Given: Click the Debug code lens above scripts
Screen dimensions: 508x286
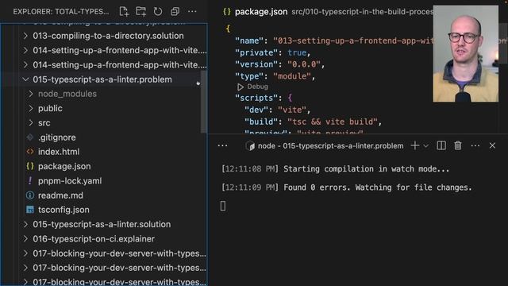Looking at the screenshot, I should click(x=252, y=87).
